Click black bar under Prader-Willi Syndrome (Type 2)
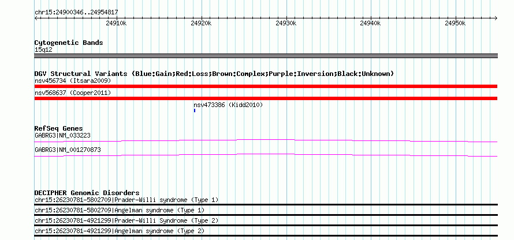Viewport: 514px width, 240px height. coord(266,225)
